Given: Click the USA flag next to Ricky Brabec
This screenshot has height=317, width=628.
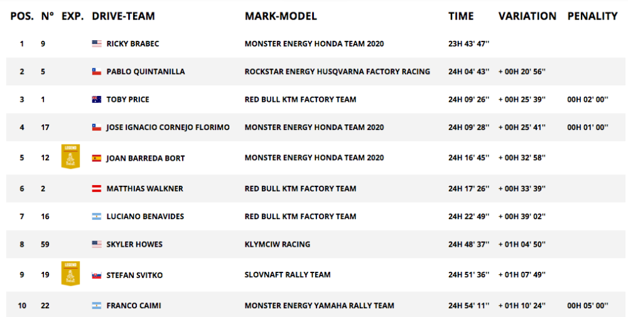Looking at the screenshot, I should 97,44.
